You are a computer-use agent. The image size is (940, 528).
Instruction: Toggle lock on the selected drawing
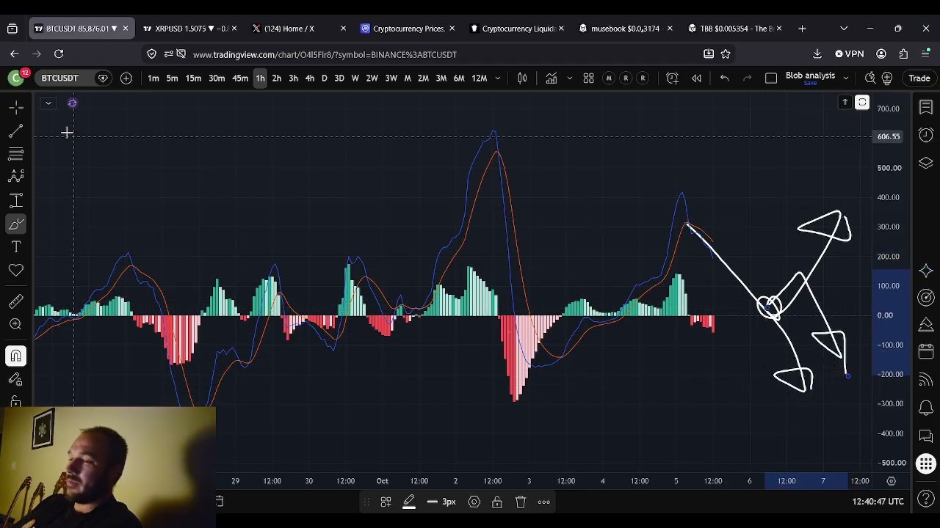click(x=497, y=502)
